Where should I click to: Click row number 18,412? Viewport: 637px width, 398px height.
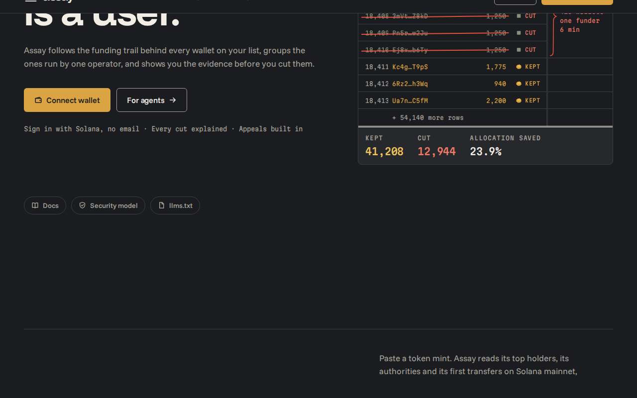(x=377, y=84)
